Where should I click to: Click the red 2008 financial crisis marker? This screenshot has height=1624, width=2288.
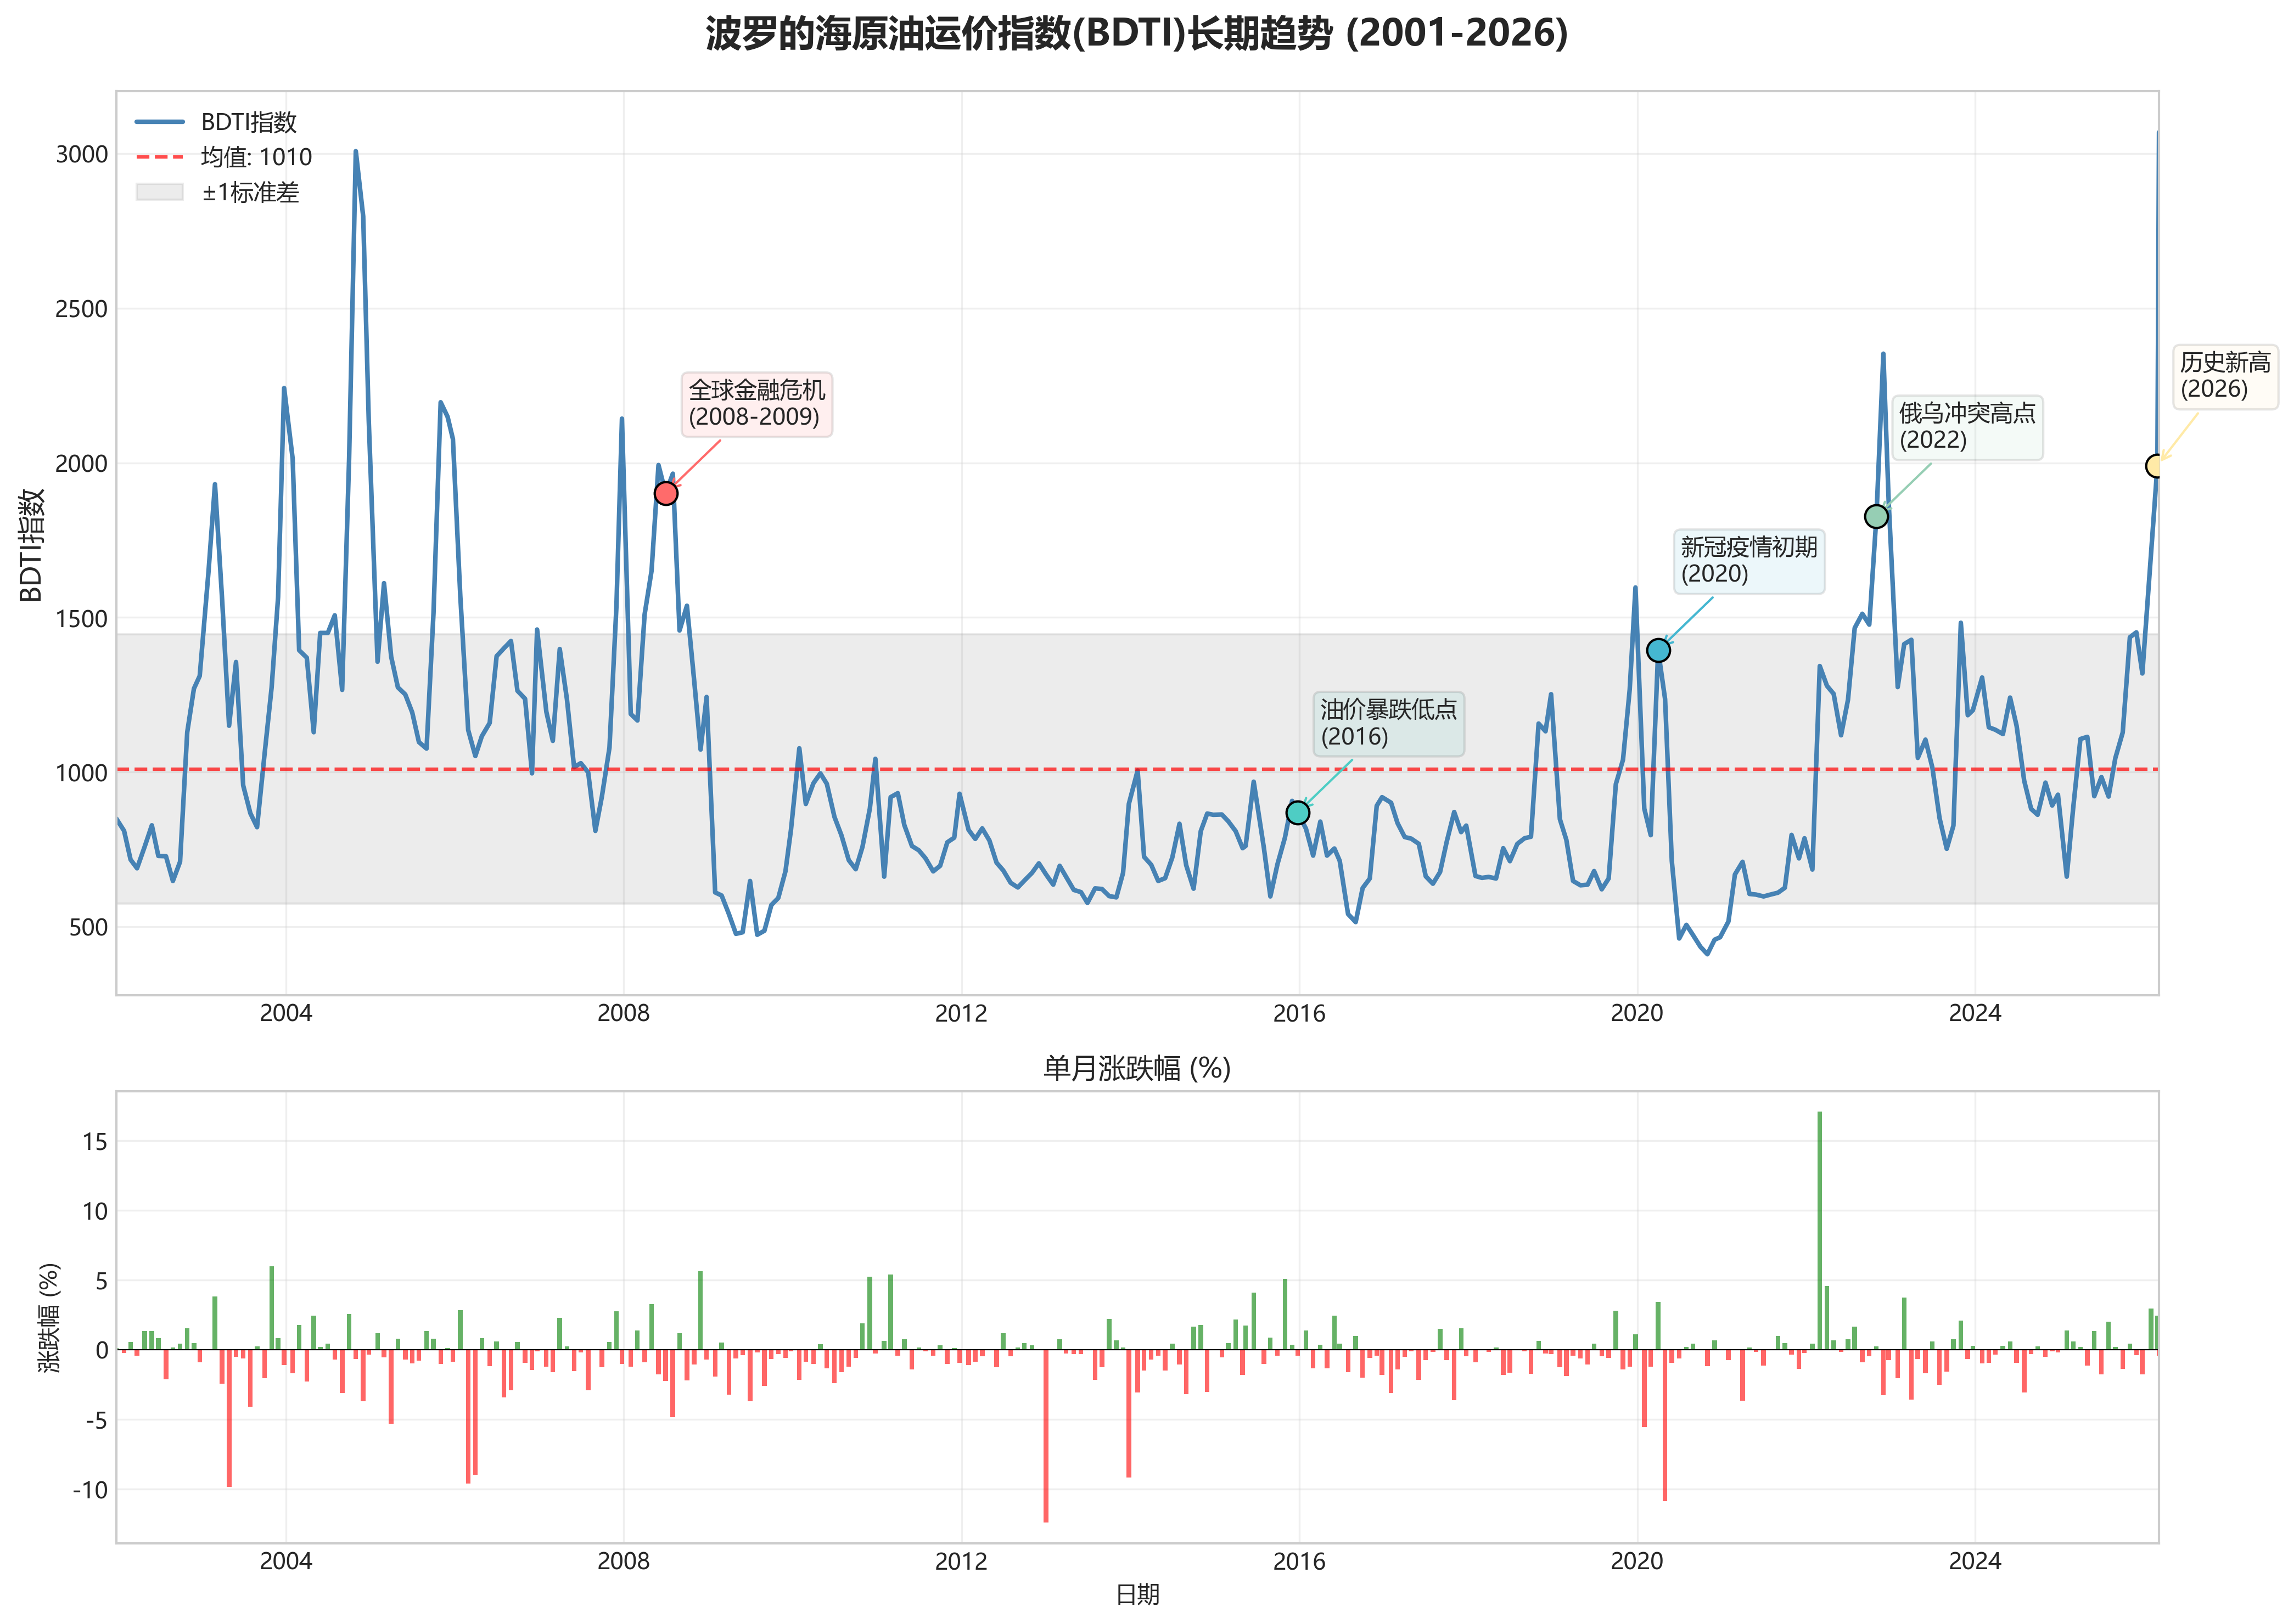[665, 493]
